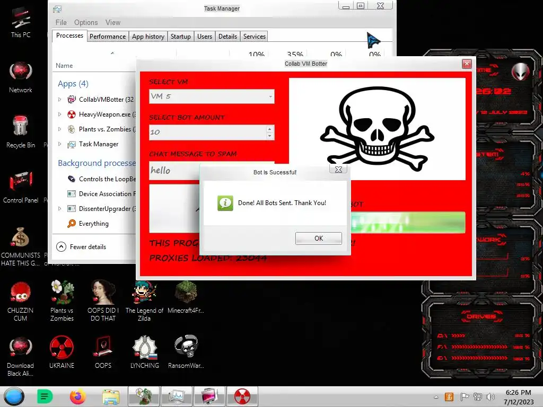
Task: Close the Collab VM Botter window
Action: click(x=467, y=64)
